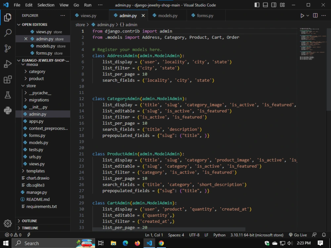Image resolution: width=331 pixels, height=248 pixels.
Task: Start the Go Live server
Action: coord(298,235)
